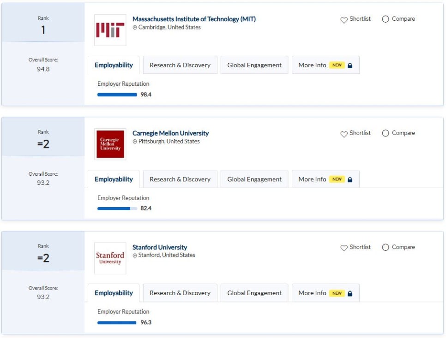Open Carnegie Mellon's More Info tab

point(325,179)
